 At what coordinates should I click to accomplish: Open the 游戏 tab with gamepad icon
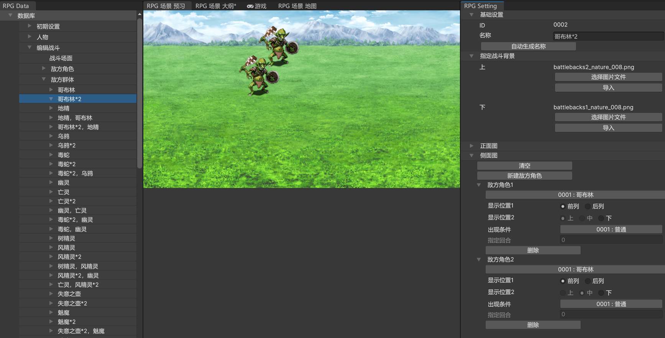[x=256, y=6]
